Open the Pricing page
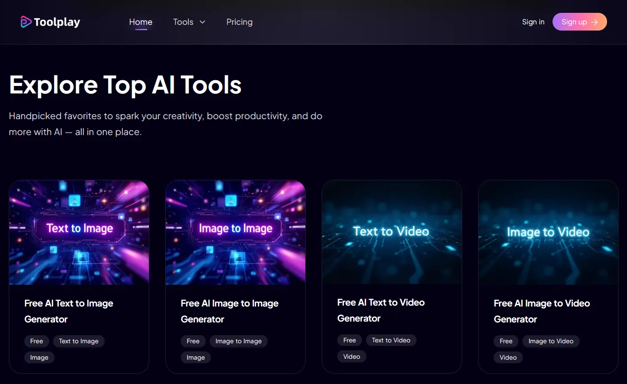The height and width of the screenshot is (384, 627). point(239,22)
